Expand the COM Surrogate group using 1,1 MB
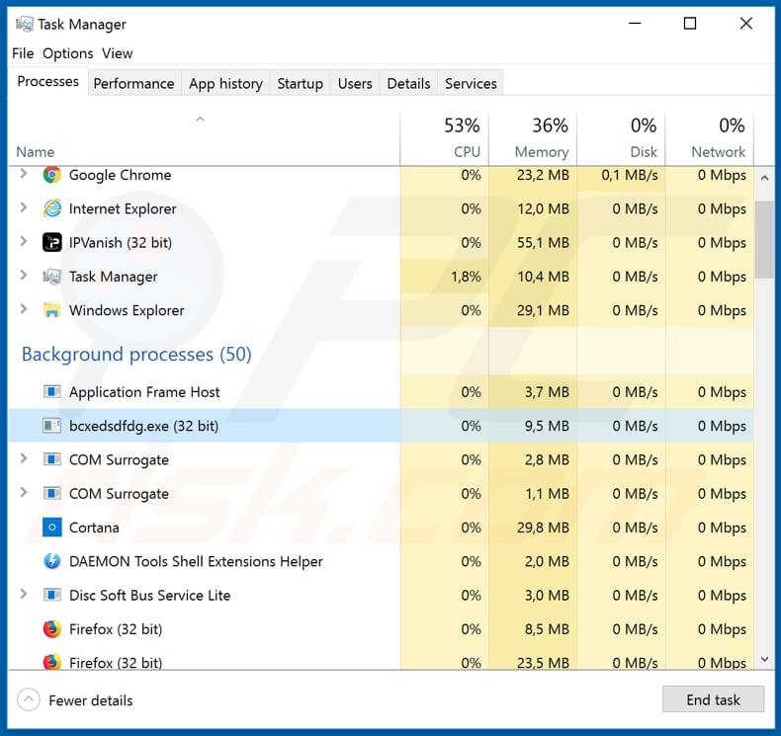 point(23,493)
